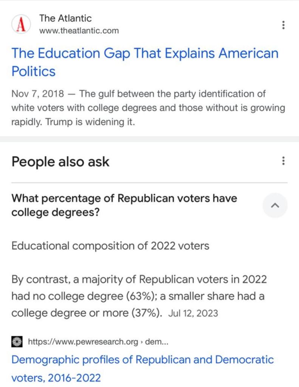Image resolution: width=299 pixels, height=387 pixels.
Task: Click 'Educational composition of 2022 voters' text
Action: click(110, 246)
